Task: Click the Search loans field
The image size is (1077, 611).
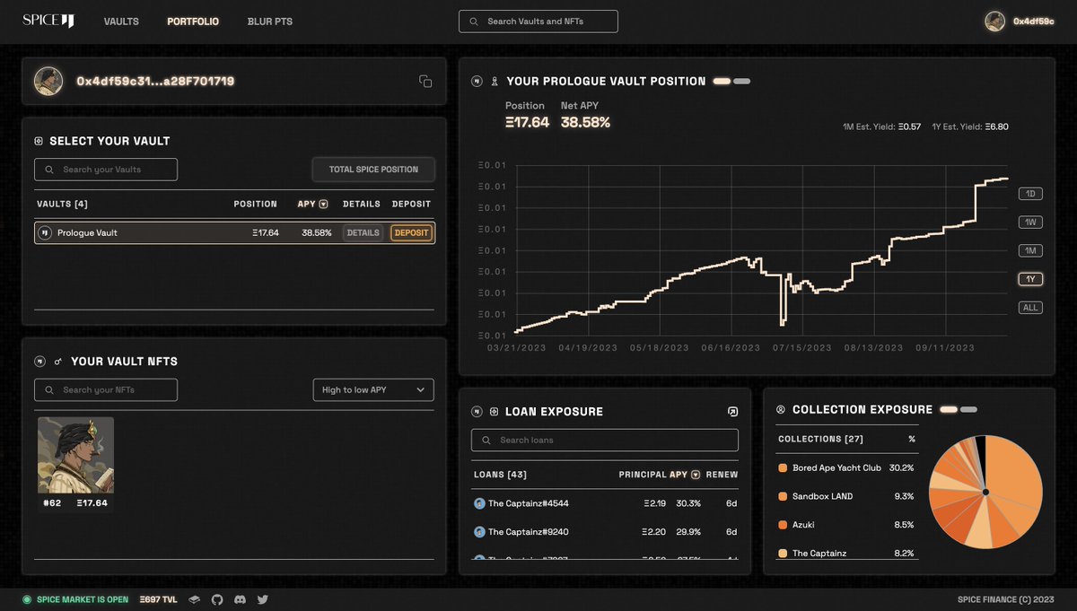Action: pos(605,441)
